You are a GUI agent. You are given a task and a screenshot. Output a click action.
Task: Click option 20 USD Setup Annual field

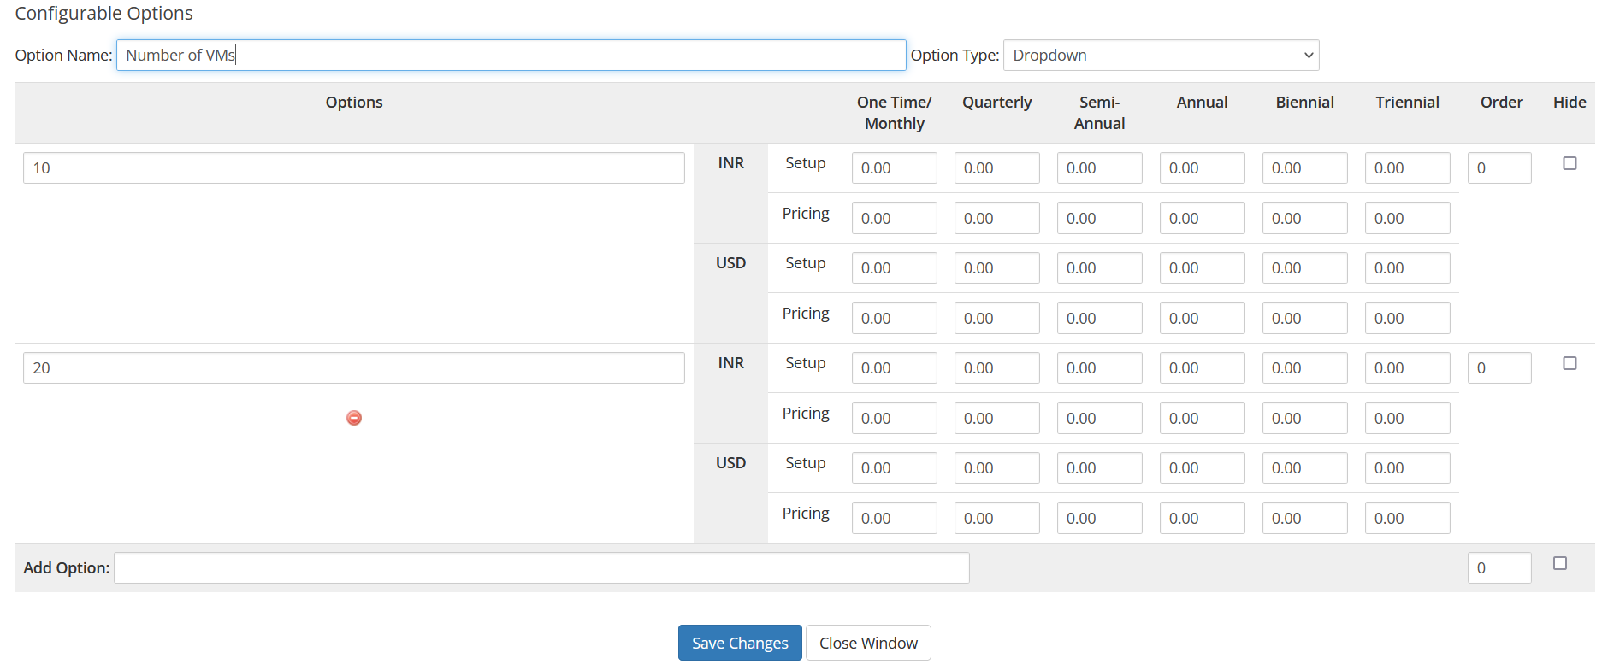tap(1202, 468)
